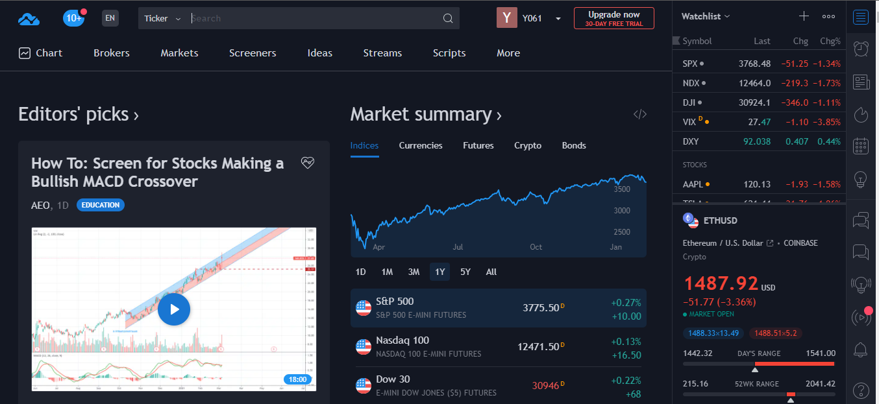Image resolution: width=879 pixels, height=404 pixels.
Task: Expand the Y061 user menu arrow
Action: pyautogui.click(x=558, y=19)
